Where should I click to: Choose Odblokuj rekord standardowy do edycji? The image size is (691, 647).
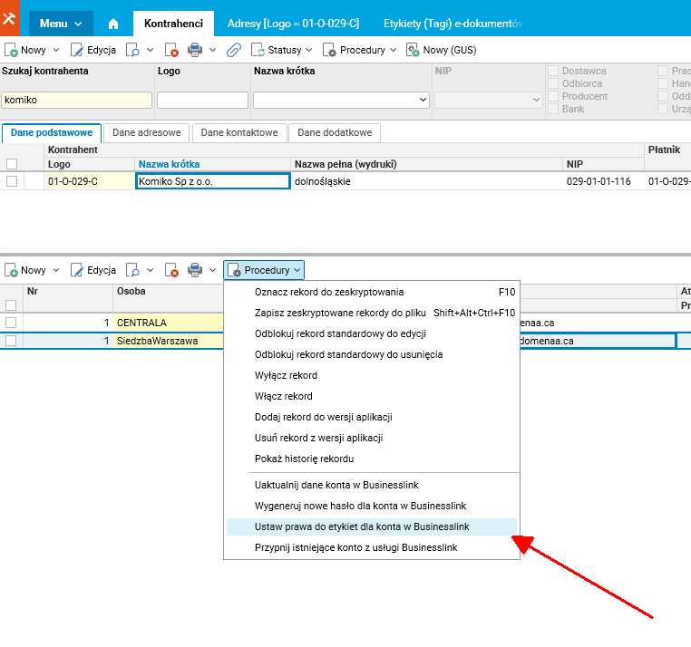tap(372, 333)
